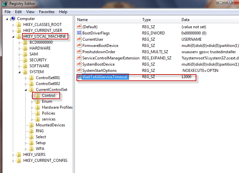Expand the services node arrow
The image size is (239, 173).
[x=32, y=119]
